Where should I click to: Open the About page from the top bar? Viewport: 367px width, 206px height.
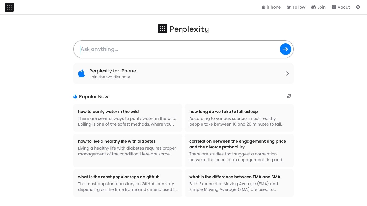click(x=343, y=7)
